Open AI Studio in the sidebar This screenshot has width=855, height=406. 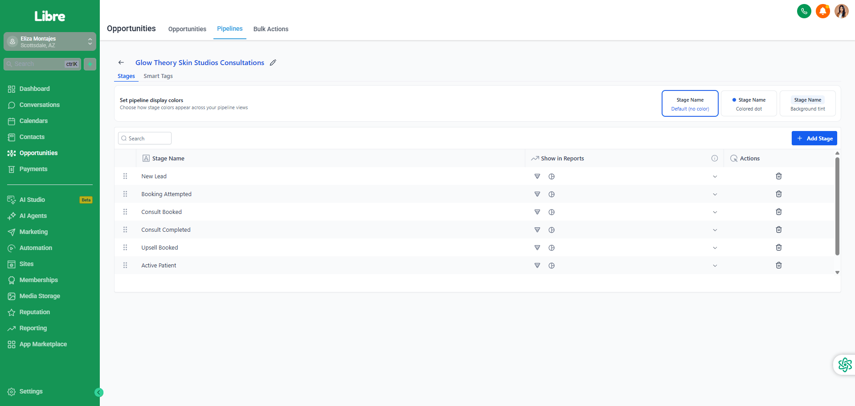pos(32,200)
